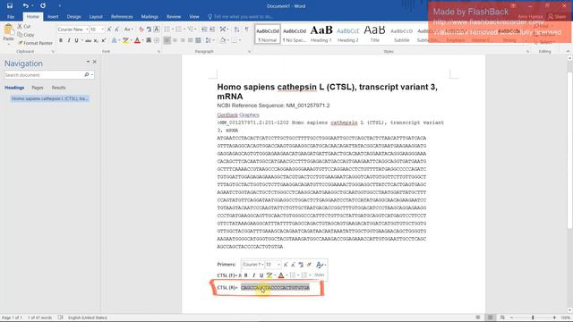This screenshot has height=322, width=573.
Task: Open the ribbon font size dropdown
Action: point(102,30)
